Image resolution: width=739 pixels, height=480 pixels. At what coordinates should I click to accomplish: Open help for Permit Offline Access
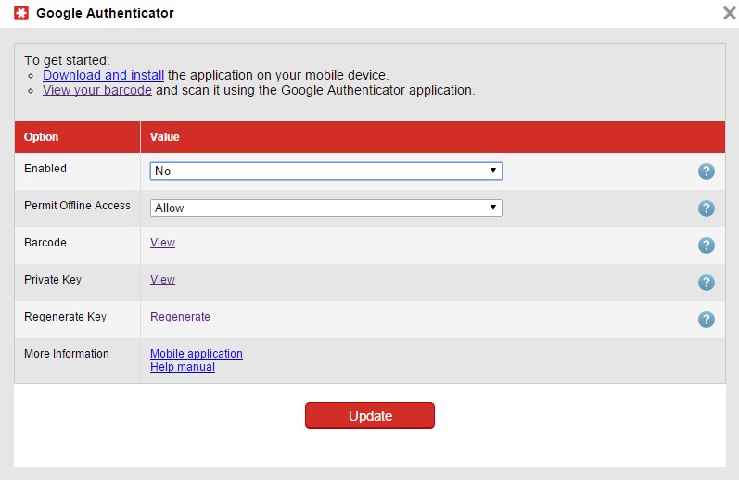[706, 208]
